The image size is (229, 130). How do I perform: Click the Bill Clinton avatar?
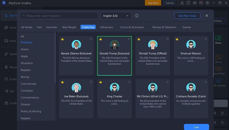pyautogui.click(x=153, y=88)
